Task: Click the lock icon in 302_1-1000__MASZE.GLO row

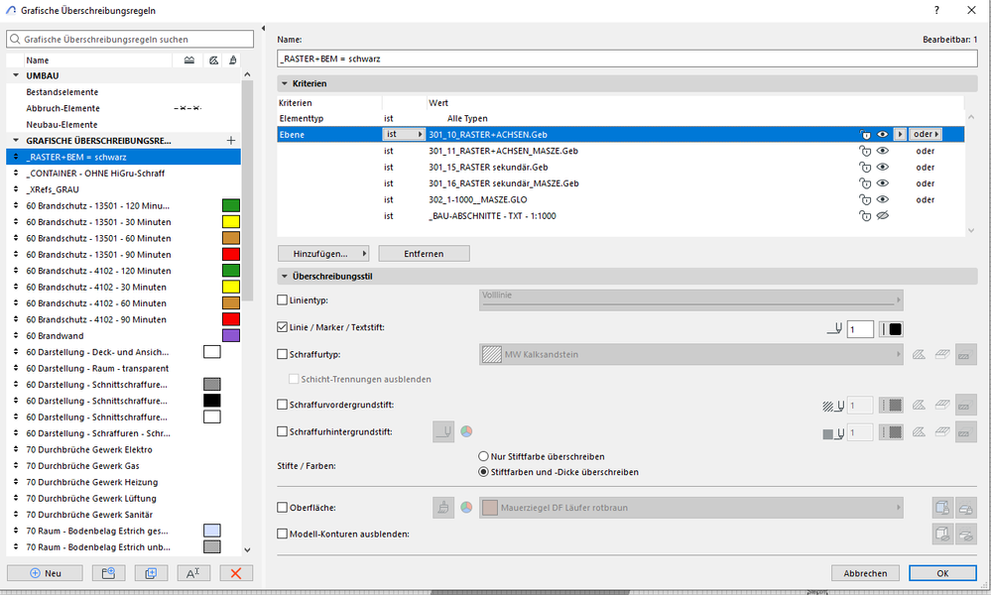Action: tap(865, 199)
